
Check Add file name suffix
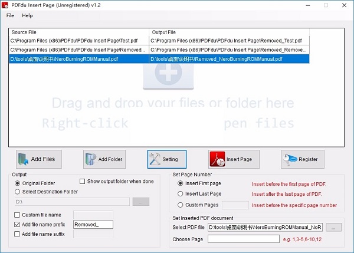(x=17, y=234)
